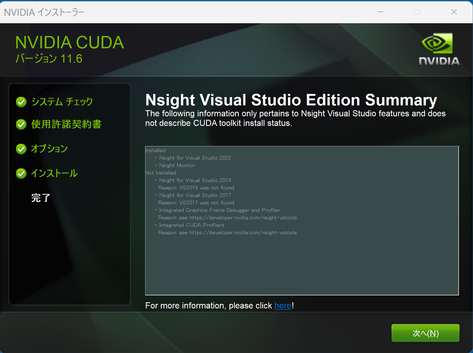Click the 'Installed:' heading in summary box

(x=156, y=150)
